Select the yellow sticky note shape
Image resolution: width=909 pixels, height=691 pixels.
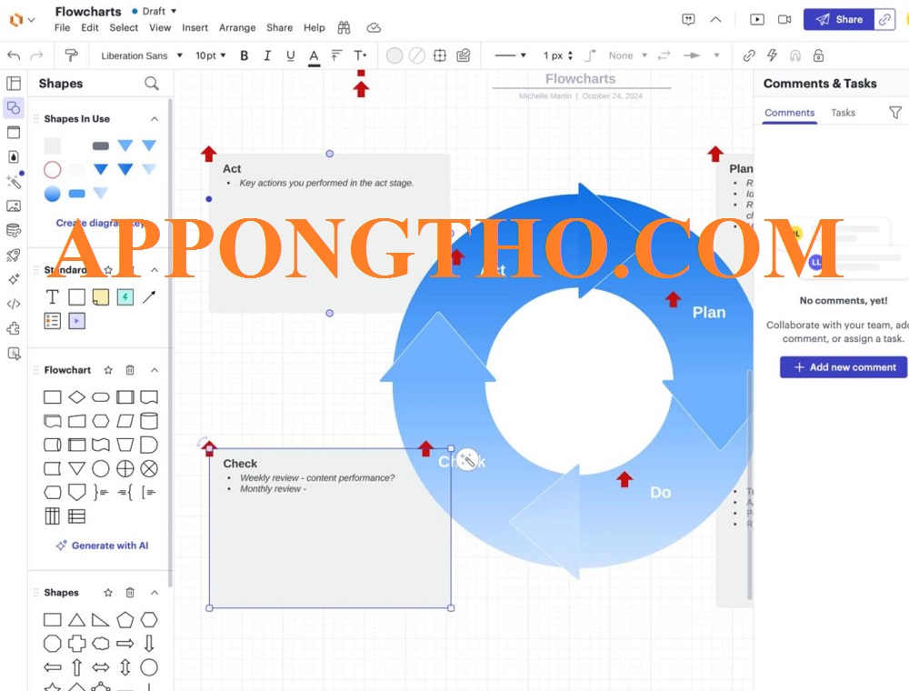coord(101,296)
